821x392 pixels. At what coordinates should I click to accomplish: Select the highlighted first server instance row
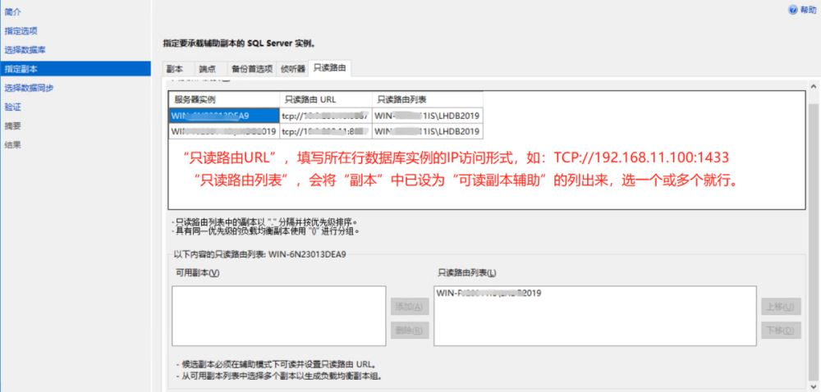224,116
